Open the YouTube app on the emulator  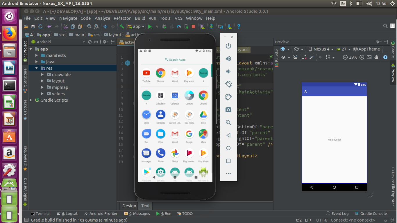pos(146,73)
